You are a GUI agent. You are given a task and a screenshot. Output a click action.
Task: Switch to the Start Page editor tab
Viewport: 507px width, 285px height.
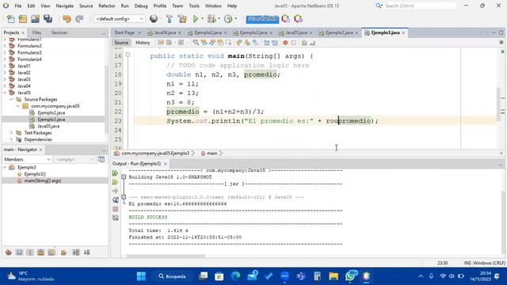(124, 32)
